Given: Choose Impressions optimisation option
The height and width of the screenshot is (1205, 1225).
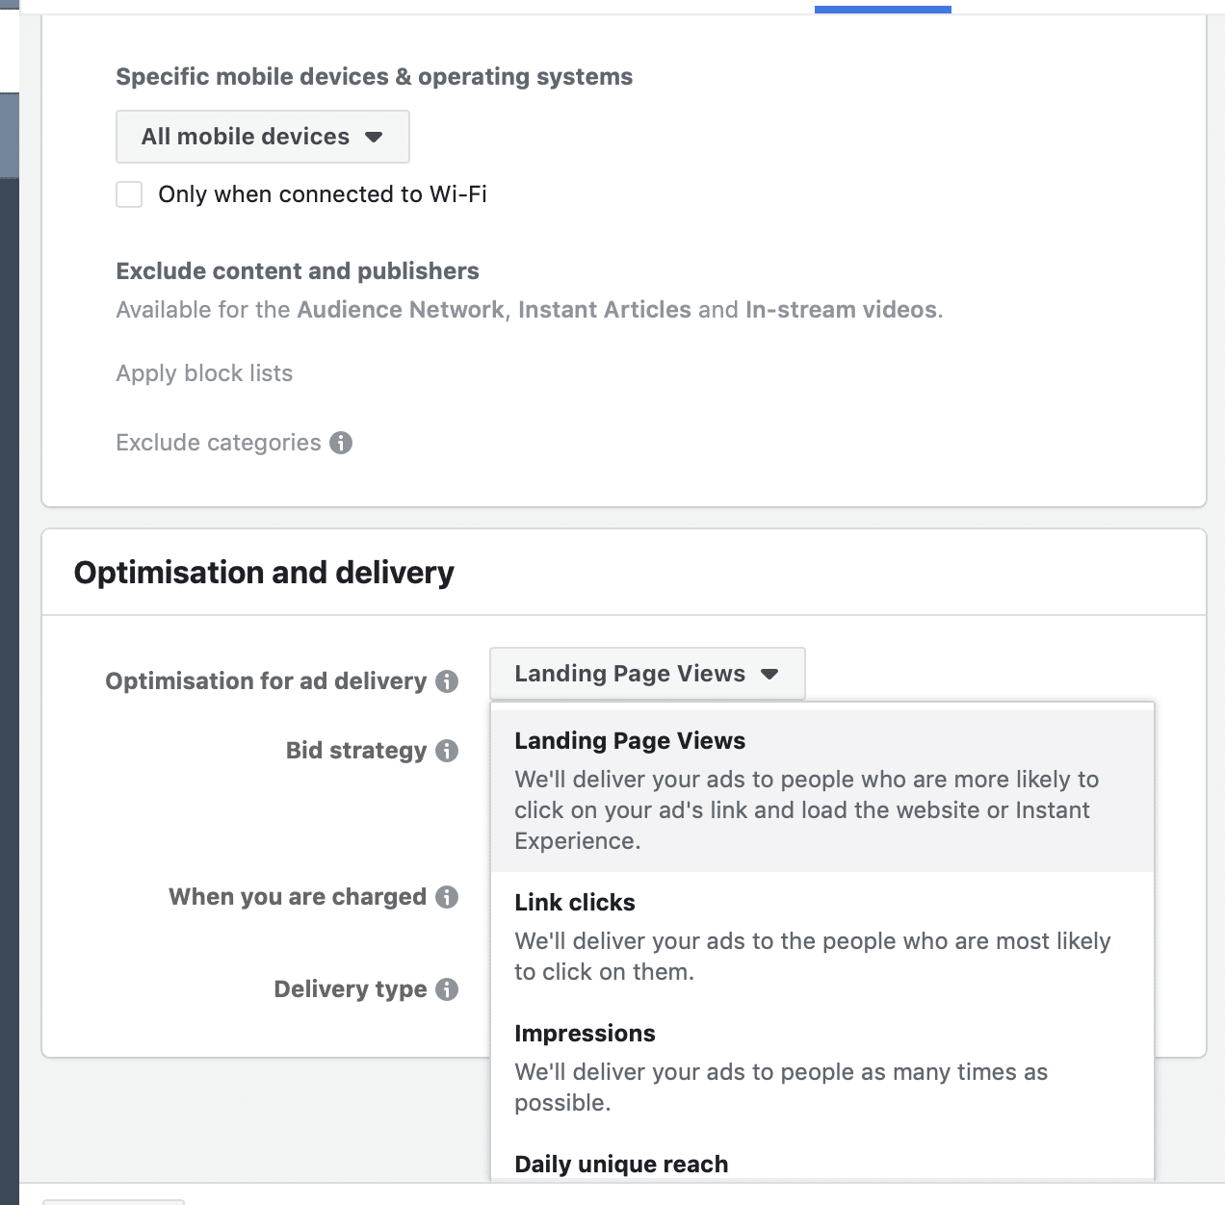Looking at the screenshot, I should pyautogui.click(x=822, y=1067).
